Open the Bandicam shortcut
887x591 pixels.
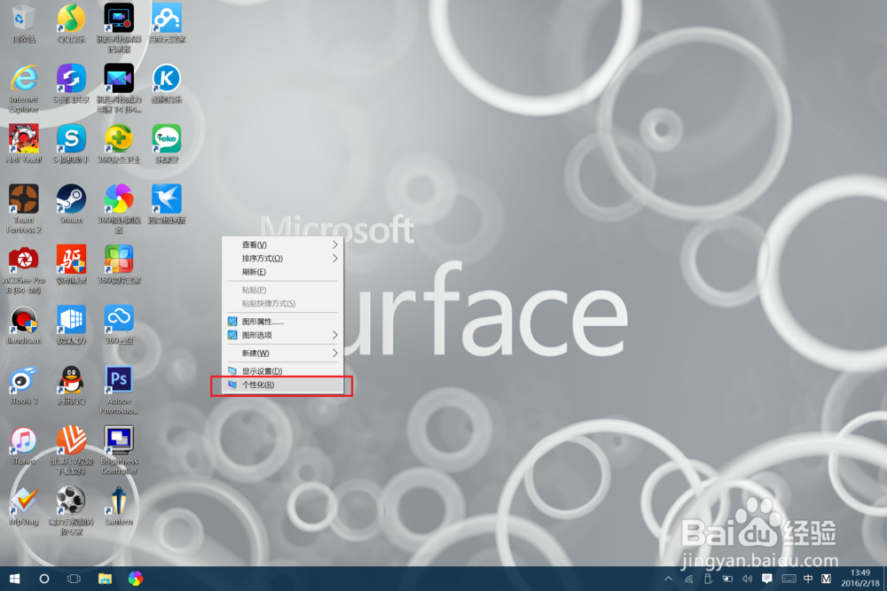[x=24, y=325]
